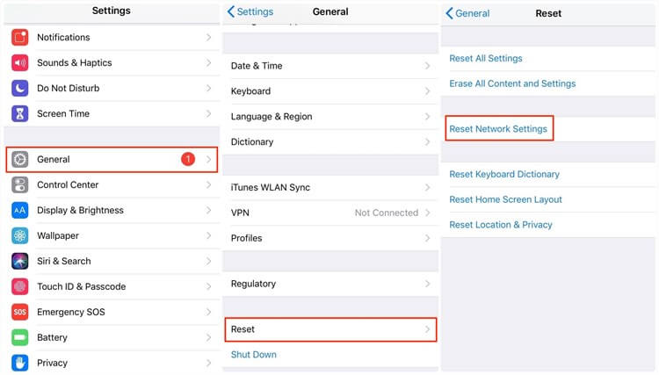Select the Screen Time hourglass icon
The height and width of the screenshot is (375, 659).
pyautogui.click(x=20, y=114)
